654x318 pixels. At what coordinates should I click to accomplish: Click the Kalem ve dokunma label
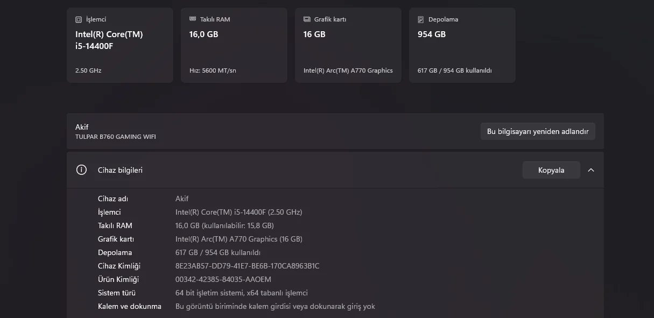130,306
